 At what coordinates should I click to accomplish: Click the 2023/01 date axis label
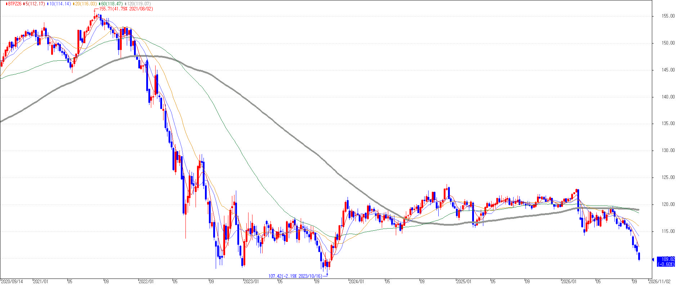click(x=251, y=282)
